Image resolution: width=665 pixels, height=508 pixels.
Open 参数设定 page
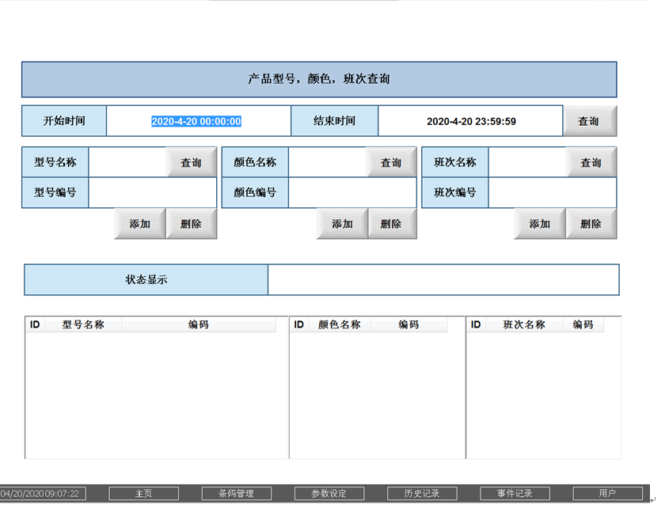329,494
